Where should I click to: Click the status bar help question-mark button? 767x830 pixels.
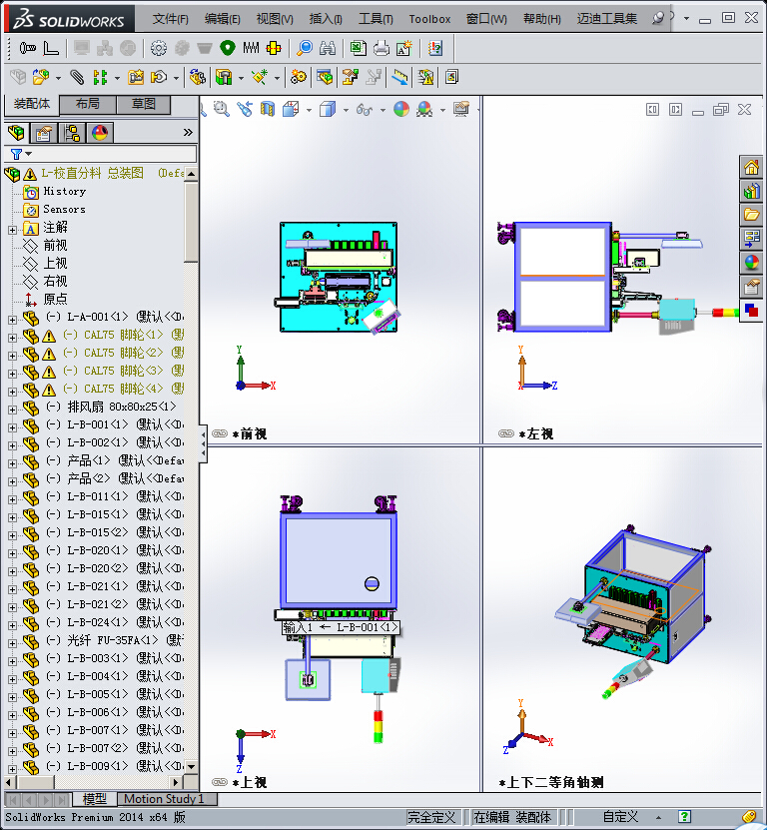(684, 817)
